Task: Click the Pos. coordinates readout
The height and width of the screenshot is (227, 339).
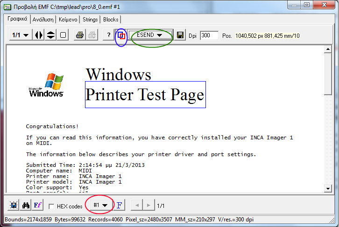Action: 267,36
